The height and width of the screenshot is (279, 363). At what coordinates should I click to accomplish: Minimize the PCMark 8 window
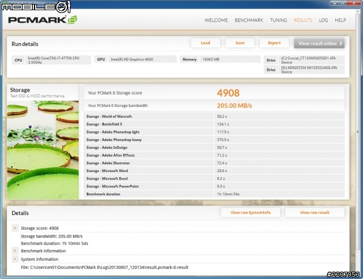334,3
